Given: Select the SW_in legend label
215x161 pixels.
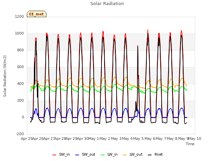Looking at the screenshot, I should coord(64,154).
